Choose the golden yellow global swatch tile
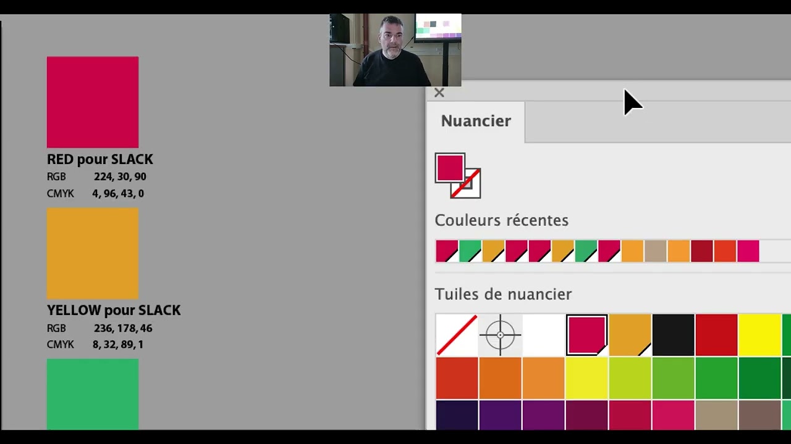Image resolution: width=791 pixels, height=444 pixels. pos(630,335)
